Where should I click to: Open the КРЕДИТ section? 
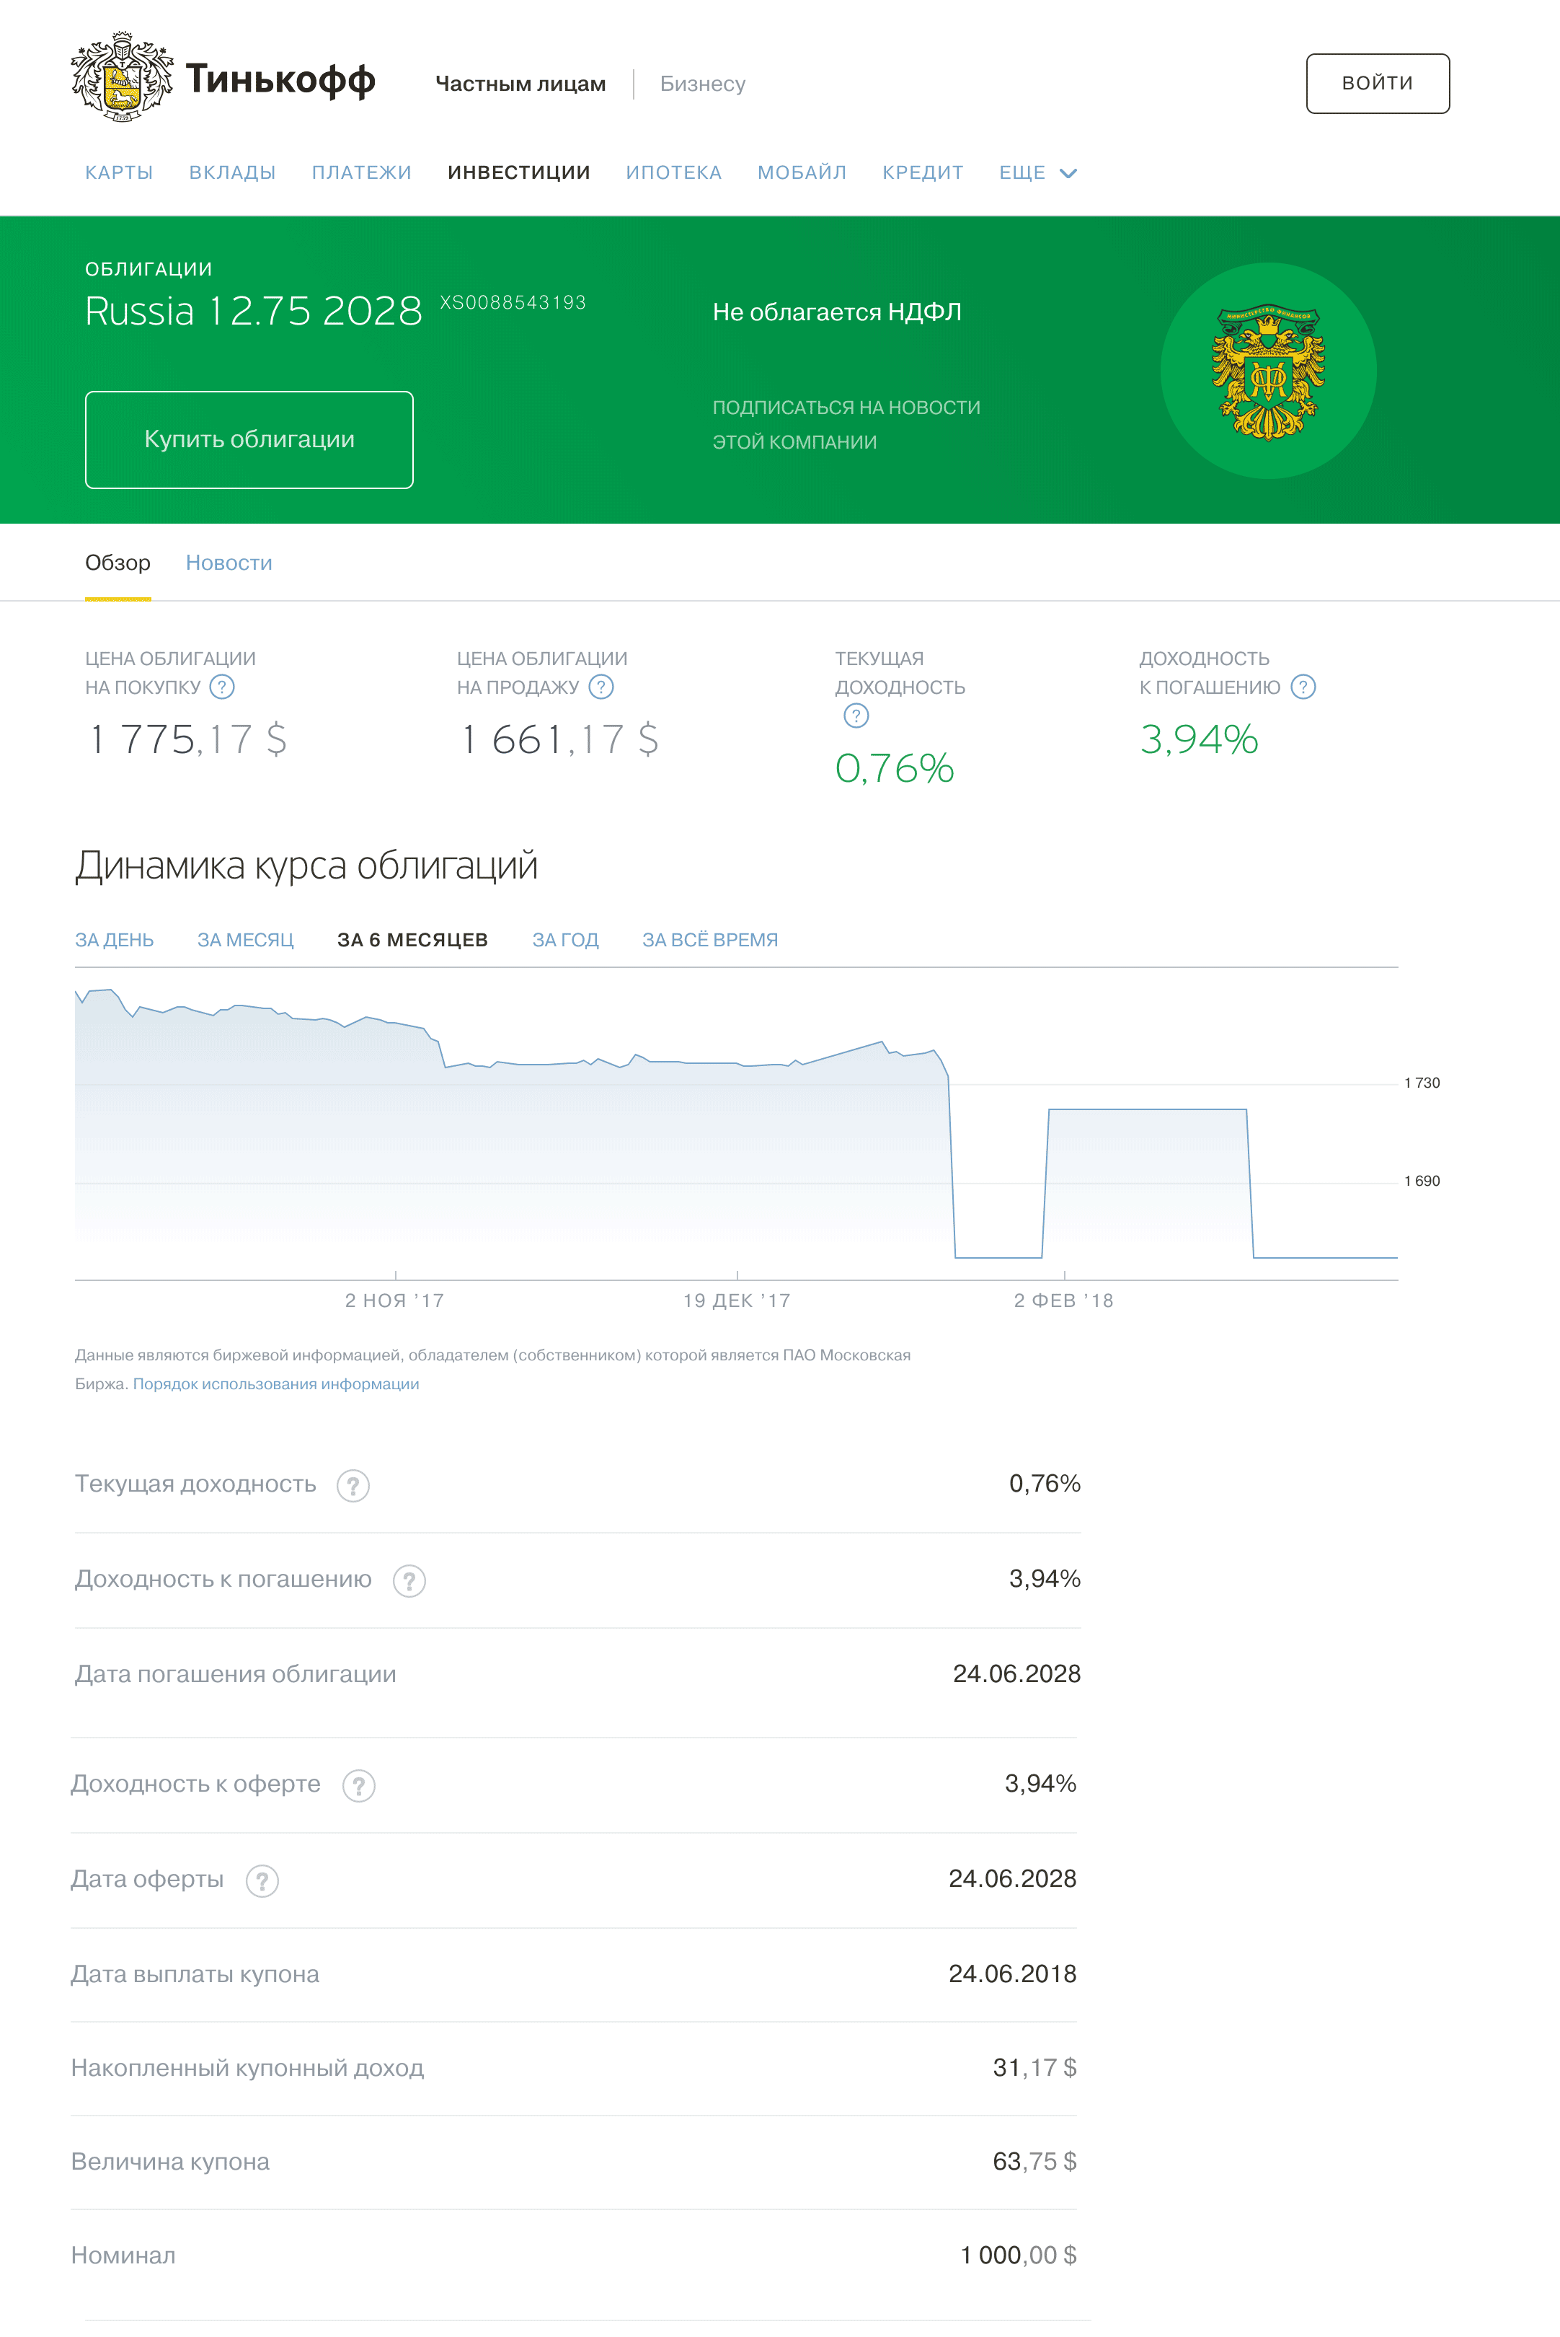click(x=922, y=173)
